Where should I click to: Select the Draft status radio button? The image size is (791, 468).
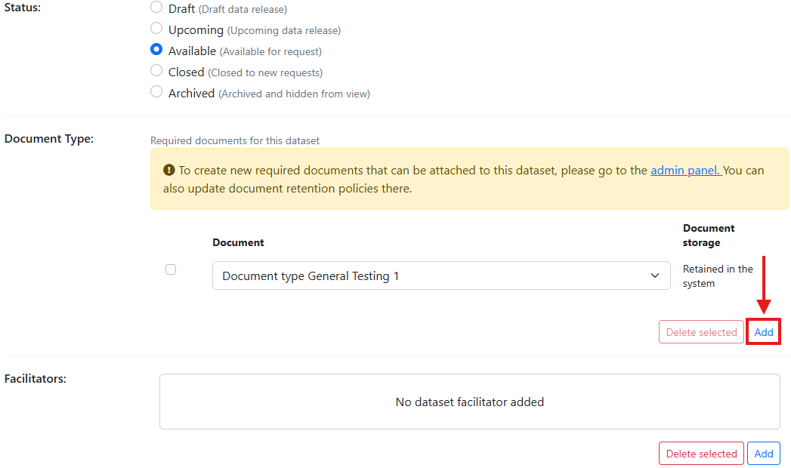click(x=156, y=8)
